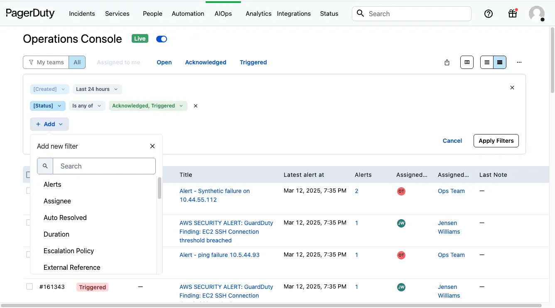Select the Acknowledged quick filter

[206, 62]
